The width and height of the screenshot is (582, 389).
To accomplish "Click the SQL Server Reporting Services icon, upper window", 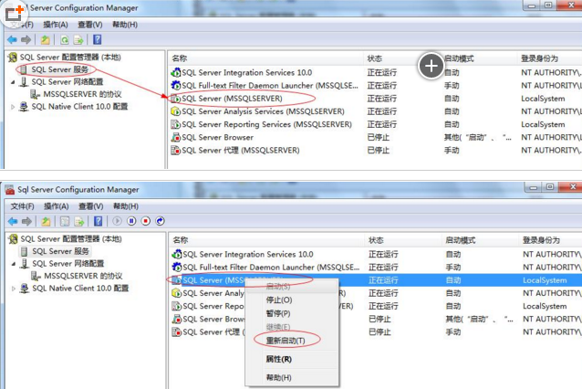I will (x=175, y=124).
